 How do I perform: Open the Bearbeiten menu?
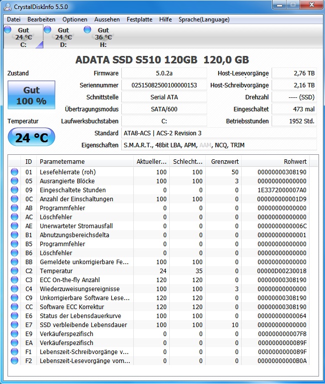pos(41,19)
